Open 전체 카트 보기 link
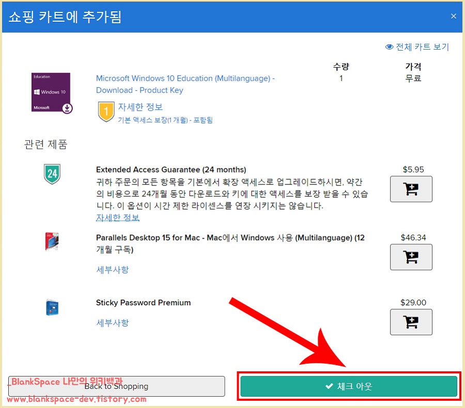 [x=417, y=47]
